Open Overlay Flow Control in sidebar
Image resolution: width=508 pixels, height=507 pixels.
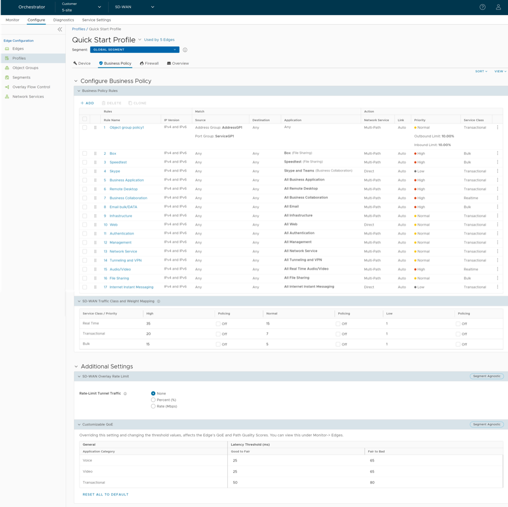pos(31,87)
